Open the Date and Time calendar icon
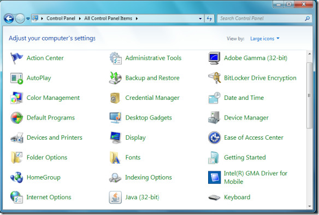Image resolution: width=319 pixels, height=215 pixels. coord(215,98)
